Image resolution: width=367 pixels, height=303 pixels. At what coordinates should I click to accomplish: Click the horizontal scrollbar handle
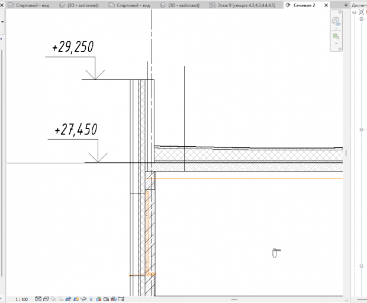[x=234, y=299]
